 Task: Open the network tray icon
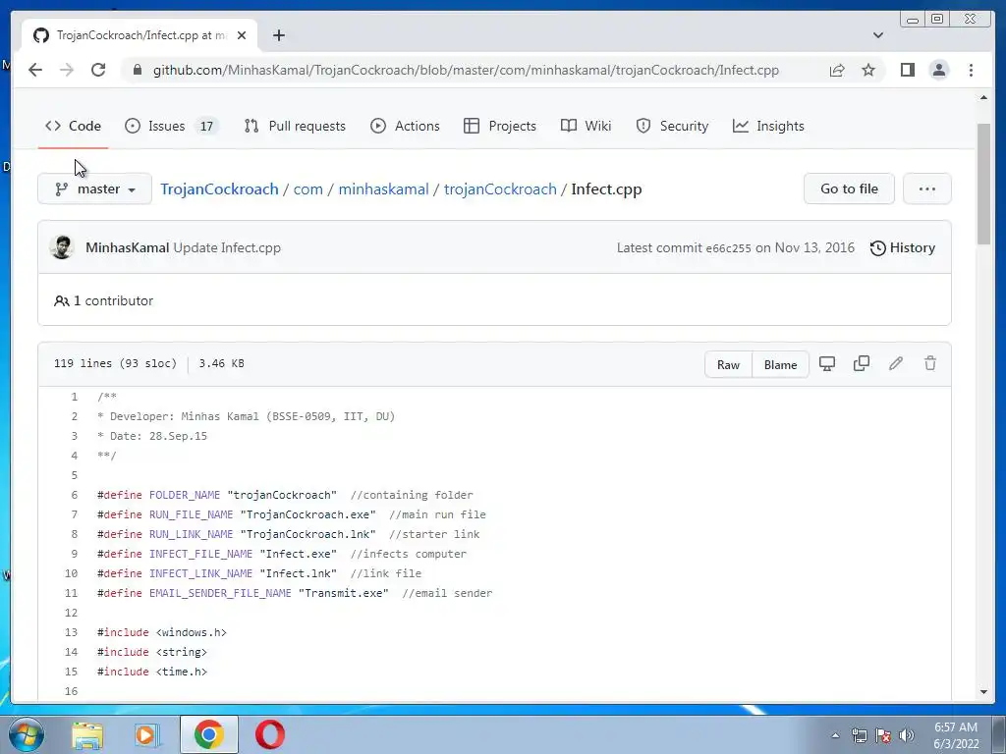point(859,735)
